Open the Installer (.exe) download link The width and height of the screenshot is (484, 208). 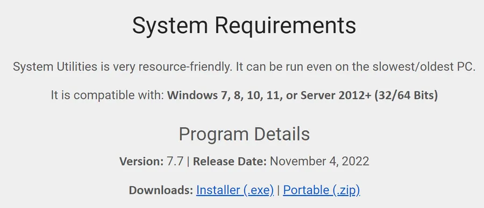[x=235, y=190]
